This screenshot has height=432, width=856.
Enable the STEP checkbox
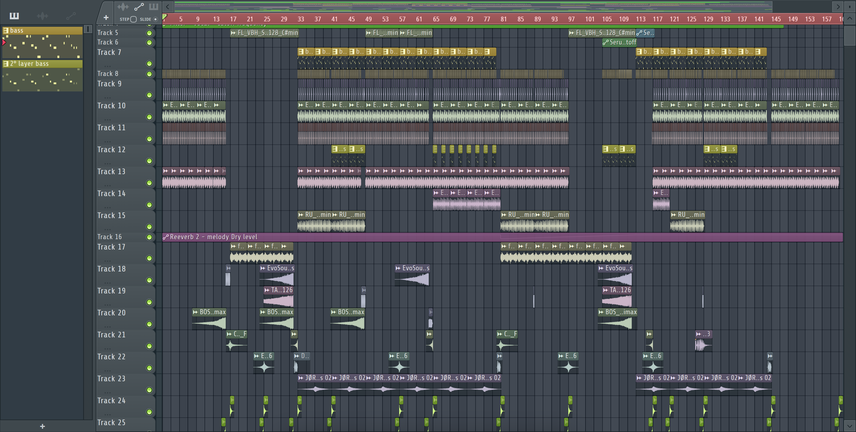(x=133, y=19)
